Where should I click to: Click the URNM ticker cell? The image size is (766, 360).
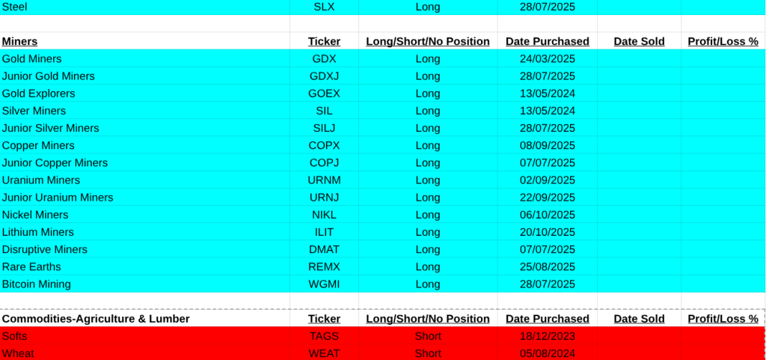324,180
